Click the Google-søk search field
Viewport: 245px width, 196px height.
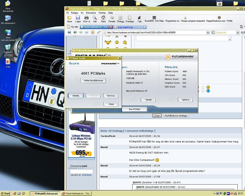[224, 32]
